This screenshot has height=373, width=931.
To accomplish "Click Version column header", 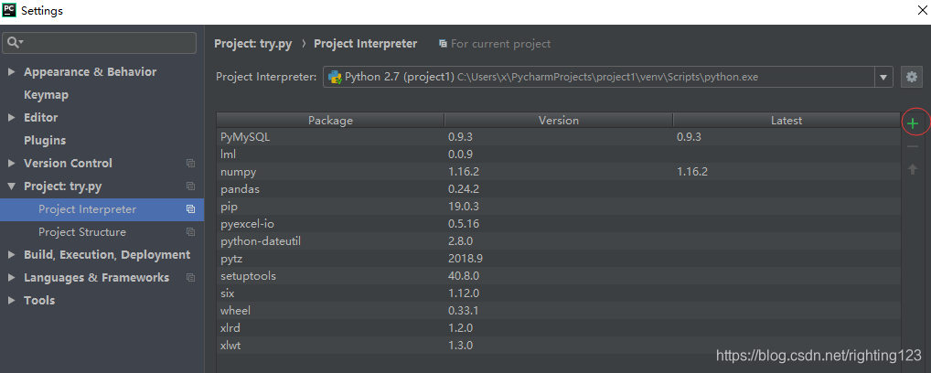I will tap(558, 120).
